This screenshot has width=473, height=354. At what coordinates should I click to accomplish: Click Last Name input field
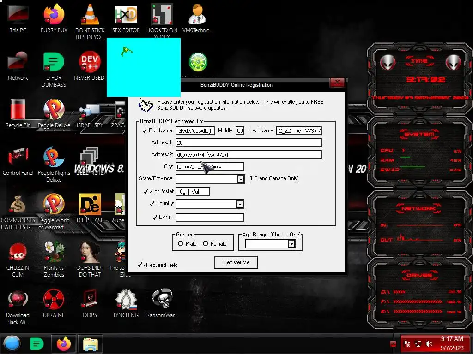coord(299,130)
